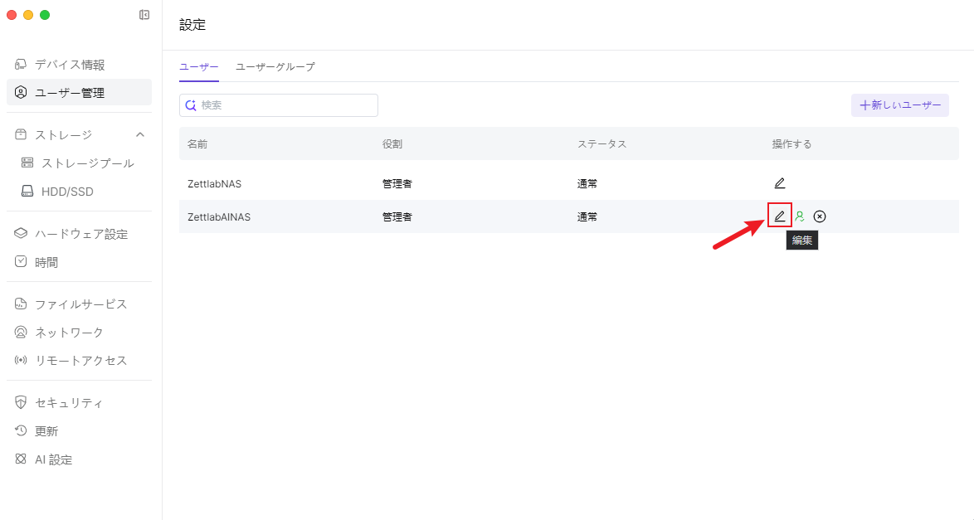Screen dimensions: 974x520
Task: Toggle the sidebar collapse icon
Action: pyautogui.click(x=144, y=15)
